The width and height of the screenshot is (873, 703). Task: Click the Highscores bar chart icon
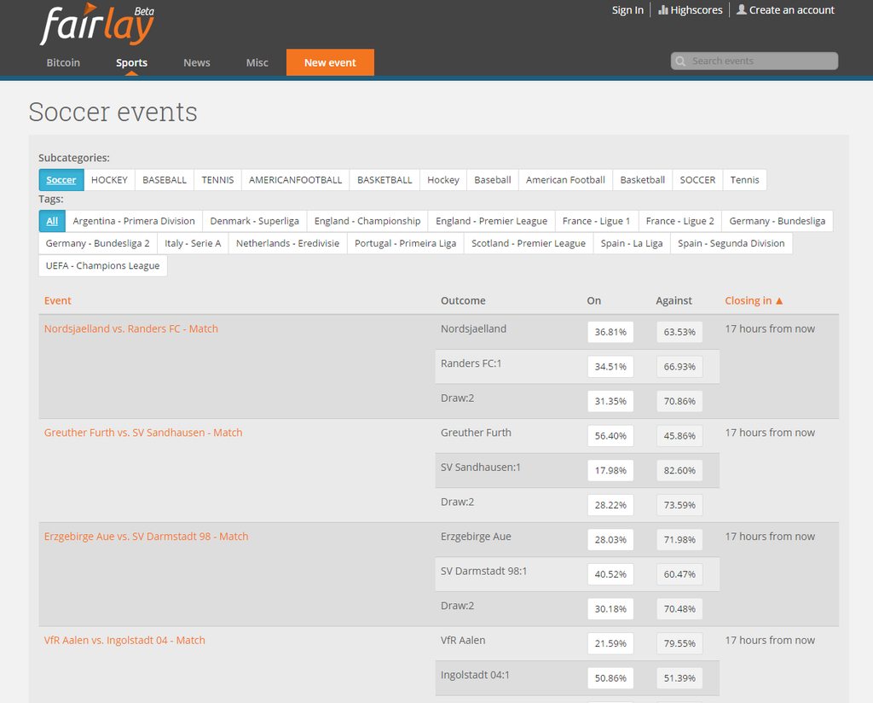(662, 9)
